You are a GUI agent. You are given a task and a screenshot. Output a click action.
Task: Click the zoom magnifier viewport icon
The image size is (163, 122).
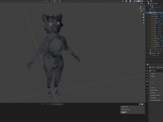point(143,15)
